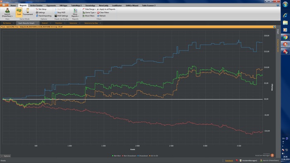
Task: Close the Sessions report tab
Action: 80,23
